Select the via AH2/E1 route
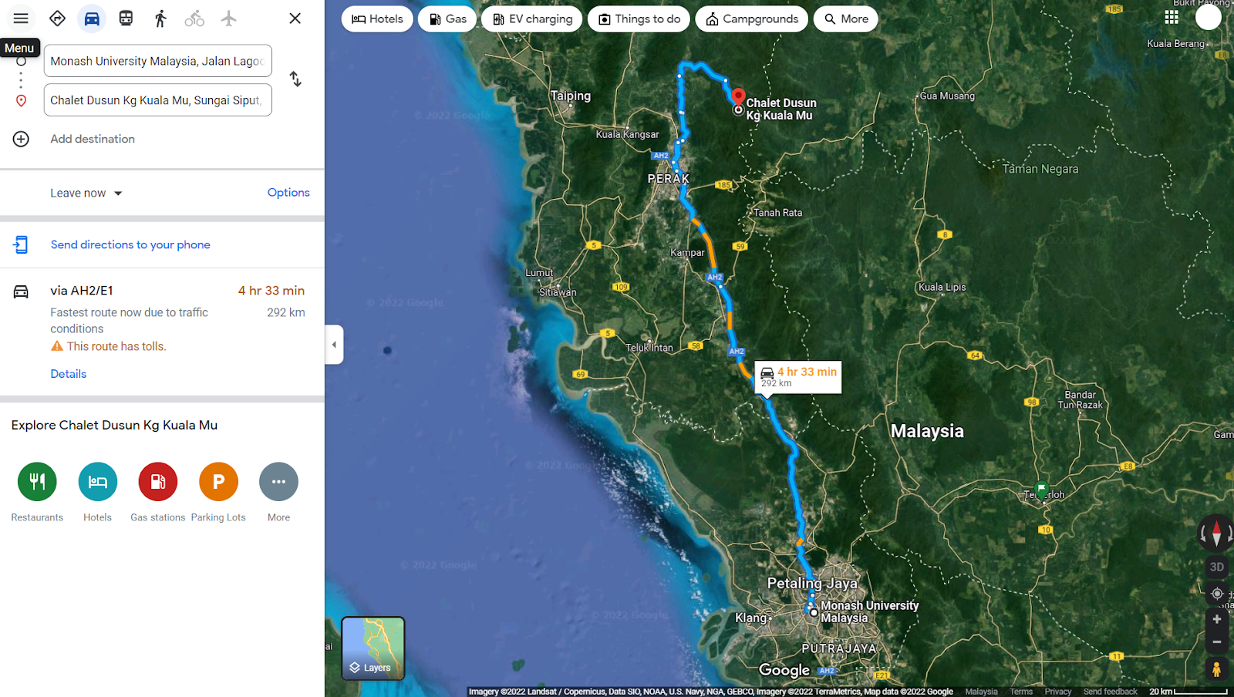1234x697 pixels. point(162,332)
